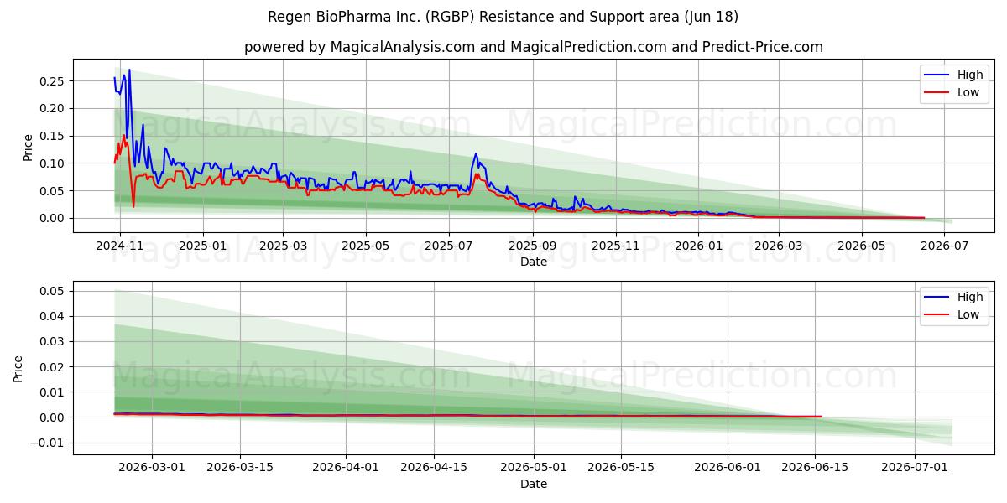Image resolution: width=1007 pixels, height=503 pixels.
Task: Click the '2026-06-01' tick label in bottom chart
Action: click(x=728, y=468)
